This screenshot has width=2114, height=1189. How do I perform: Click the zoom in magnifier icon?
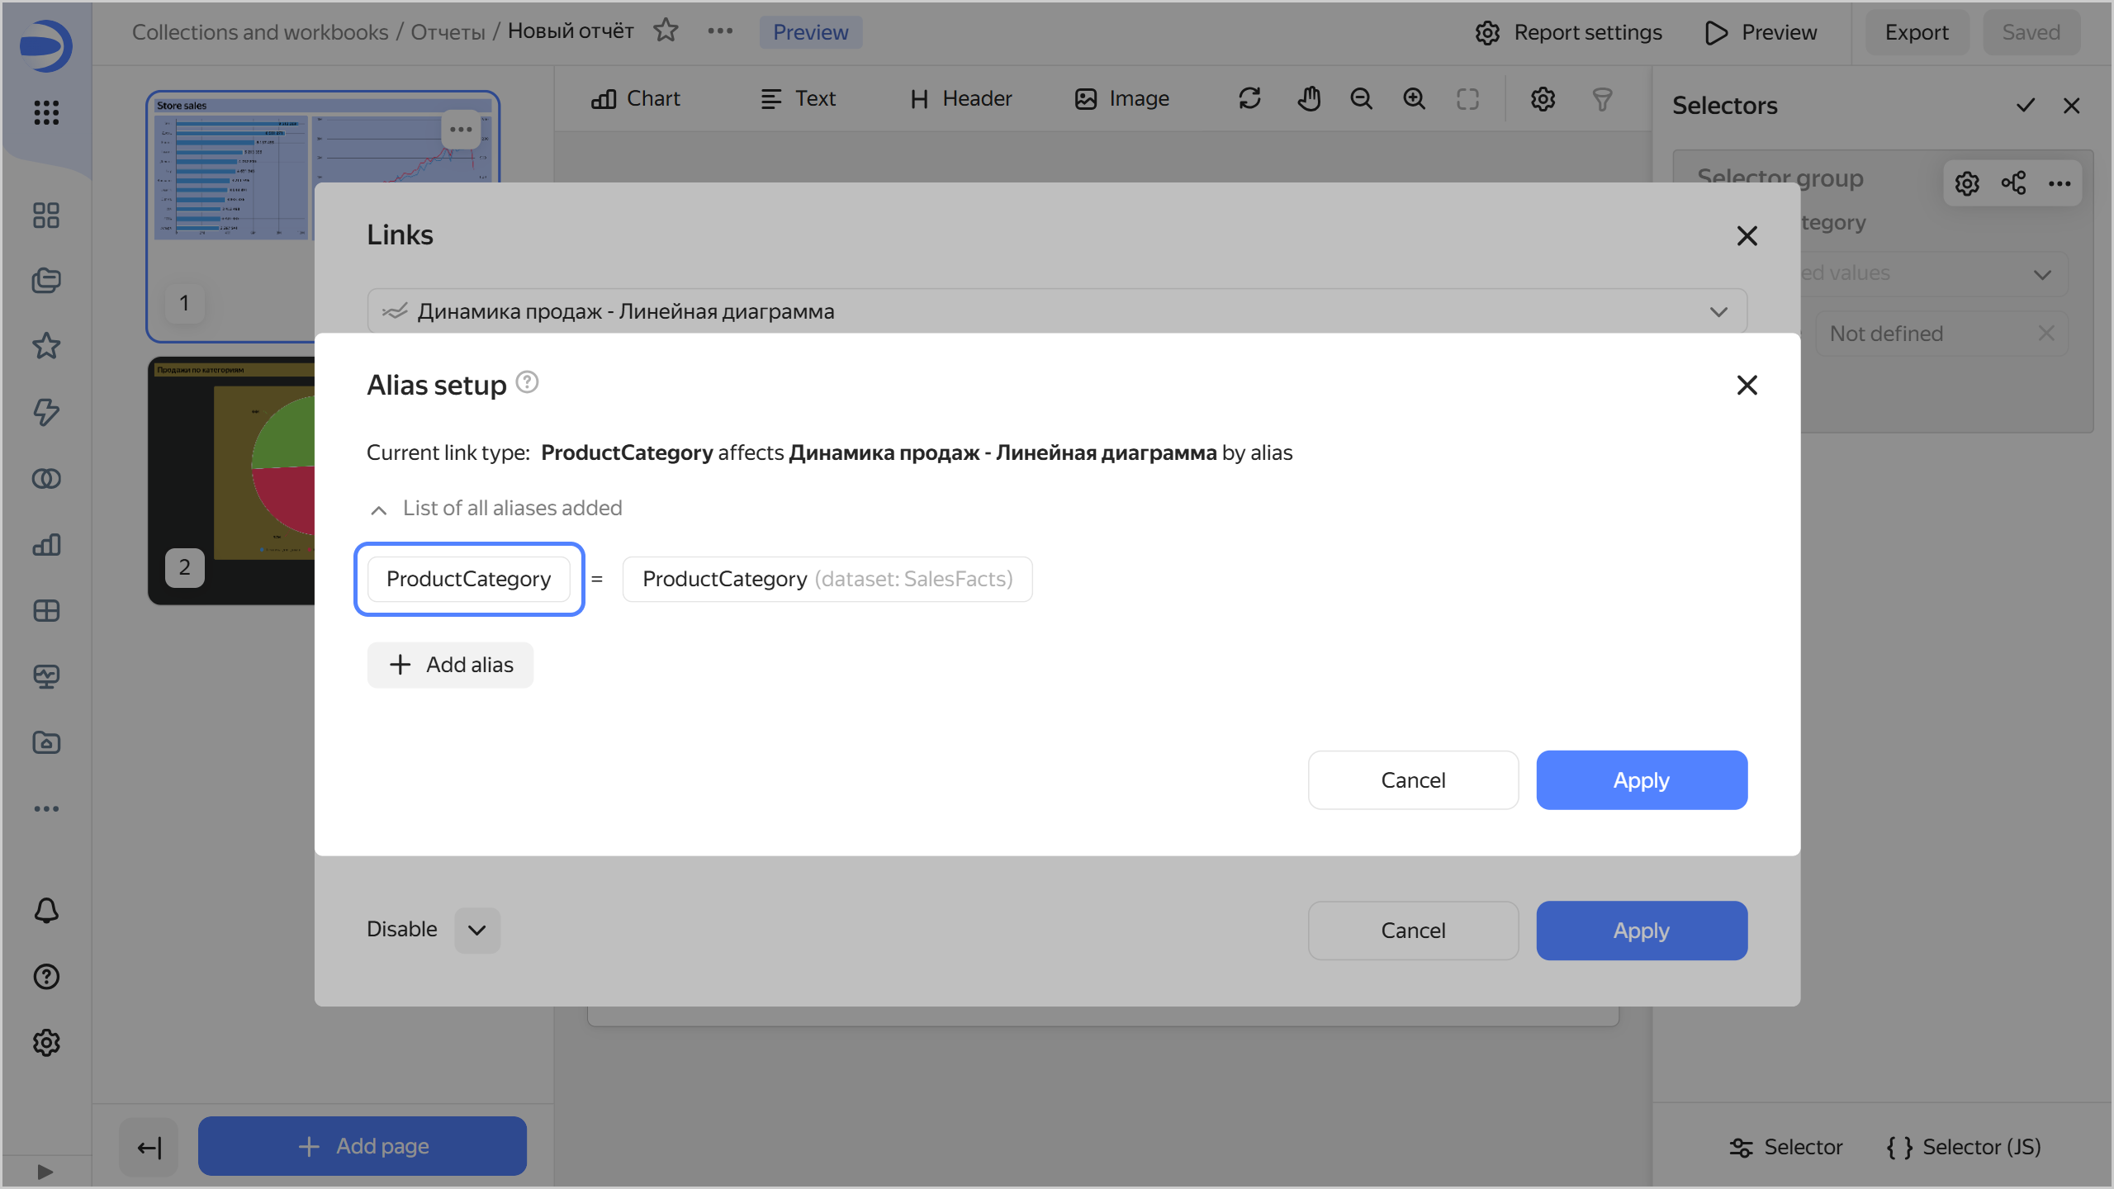point(1415,99)
